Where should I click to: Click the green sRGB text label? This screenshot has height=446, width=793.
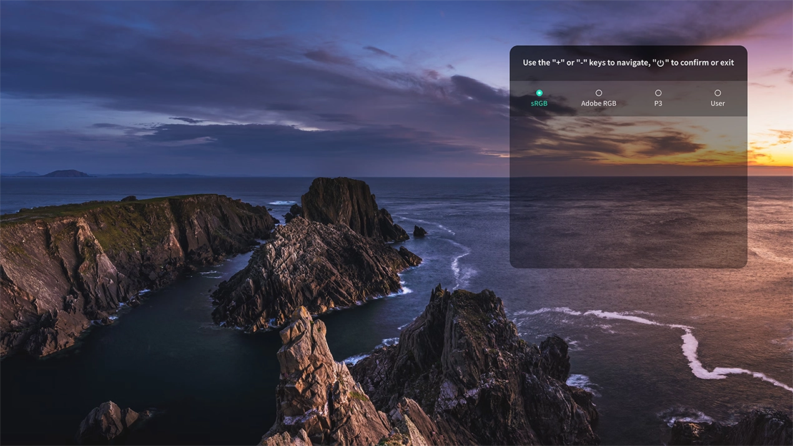tap(539, 104)
